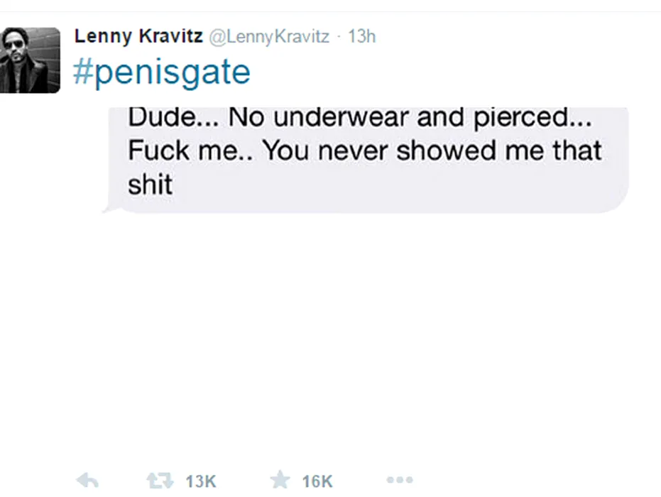Click the speech bubble's tail corner
This screenshot has width=661, height=497.
coord(107,209)
